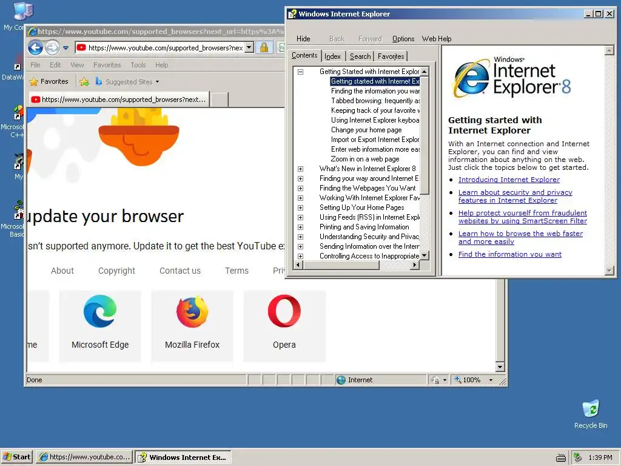Expand Finding your way around Internet Explorer

[x=300, y=179]
